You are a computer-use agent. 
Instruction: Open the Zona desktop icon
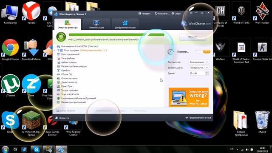pos(31,86)
